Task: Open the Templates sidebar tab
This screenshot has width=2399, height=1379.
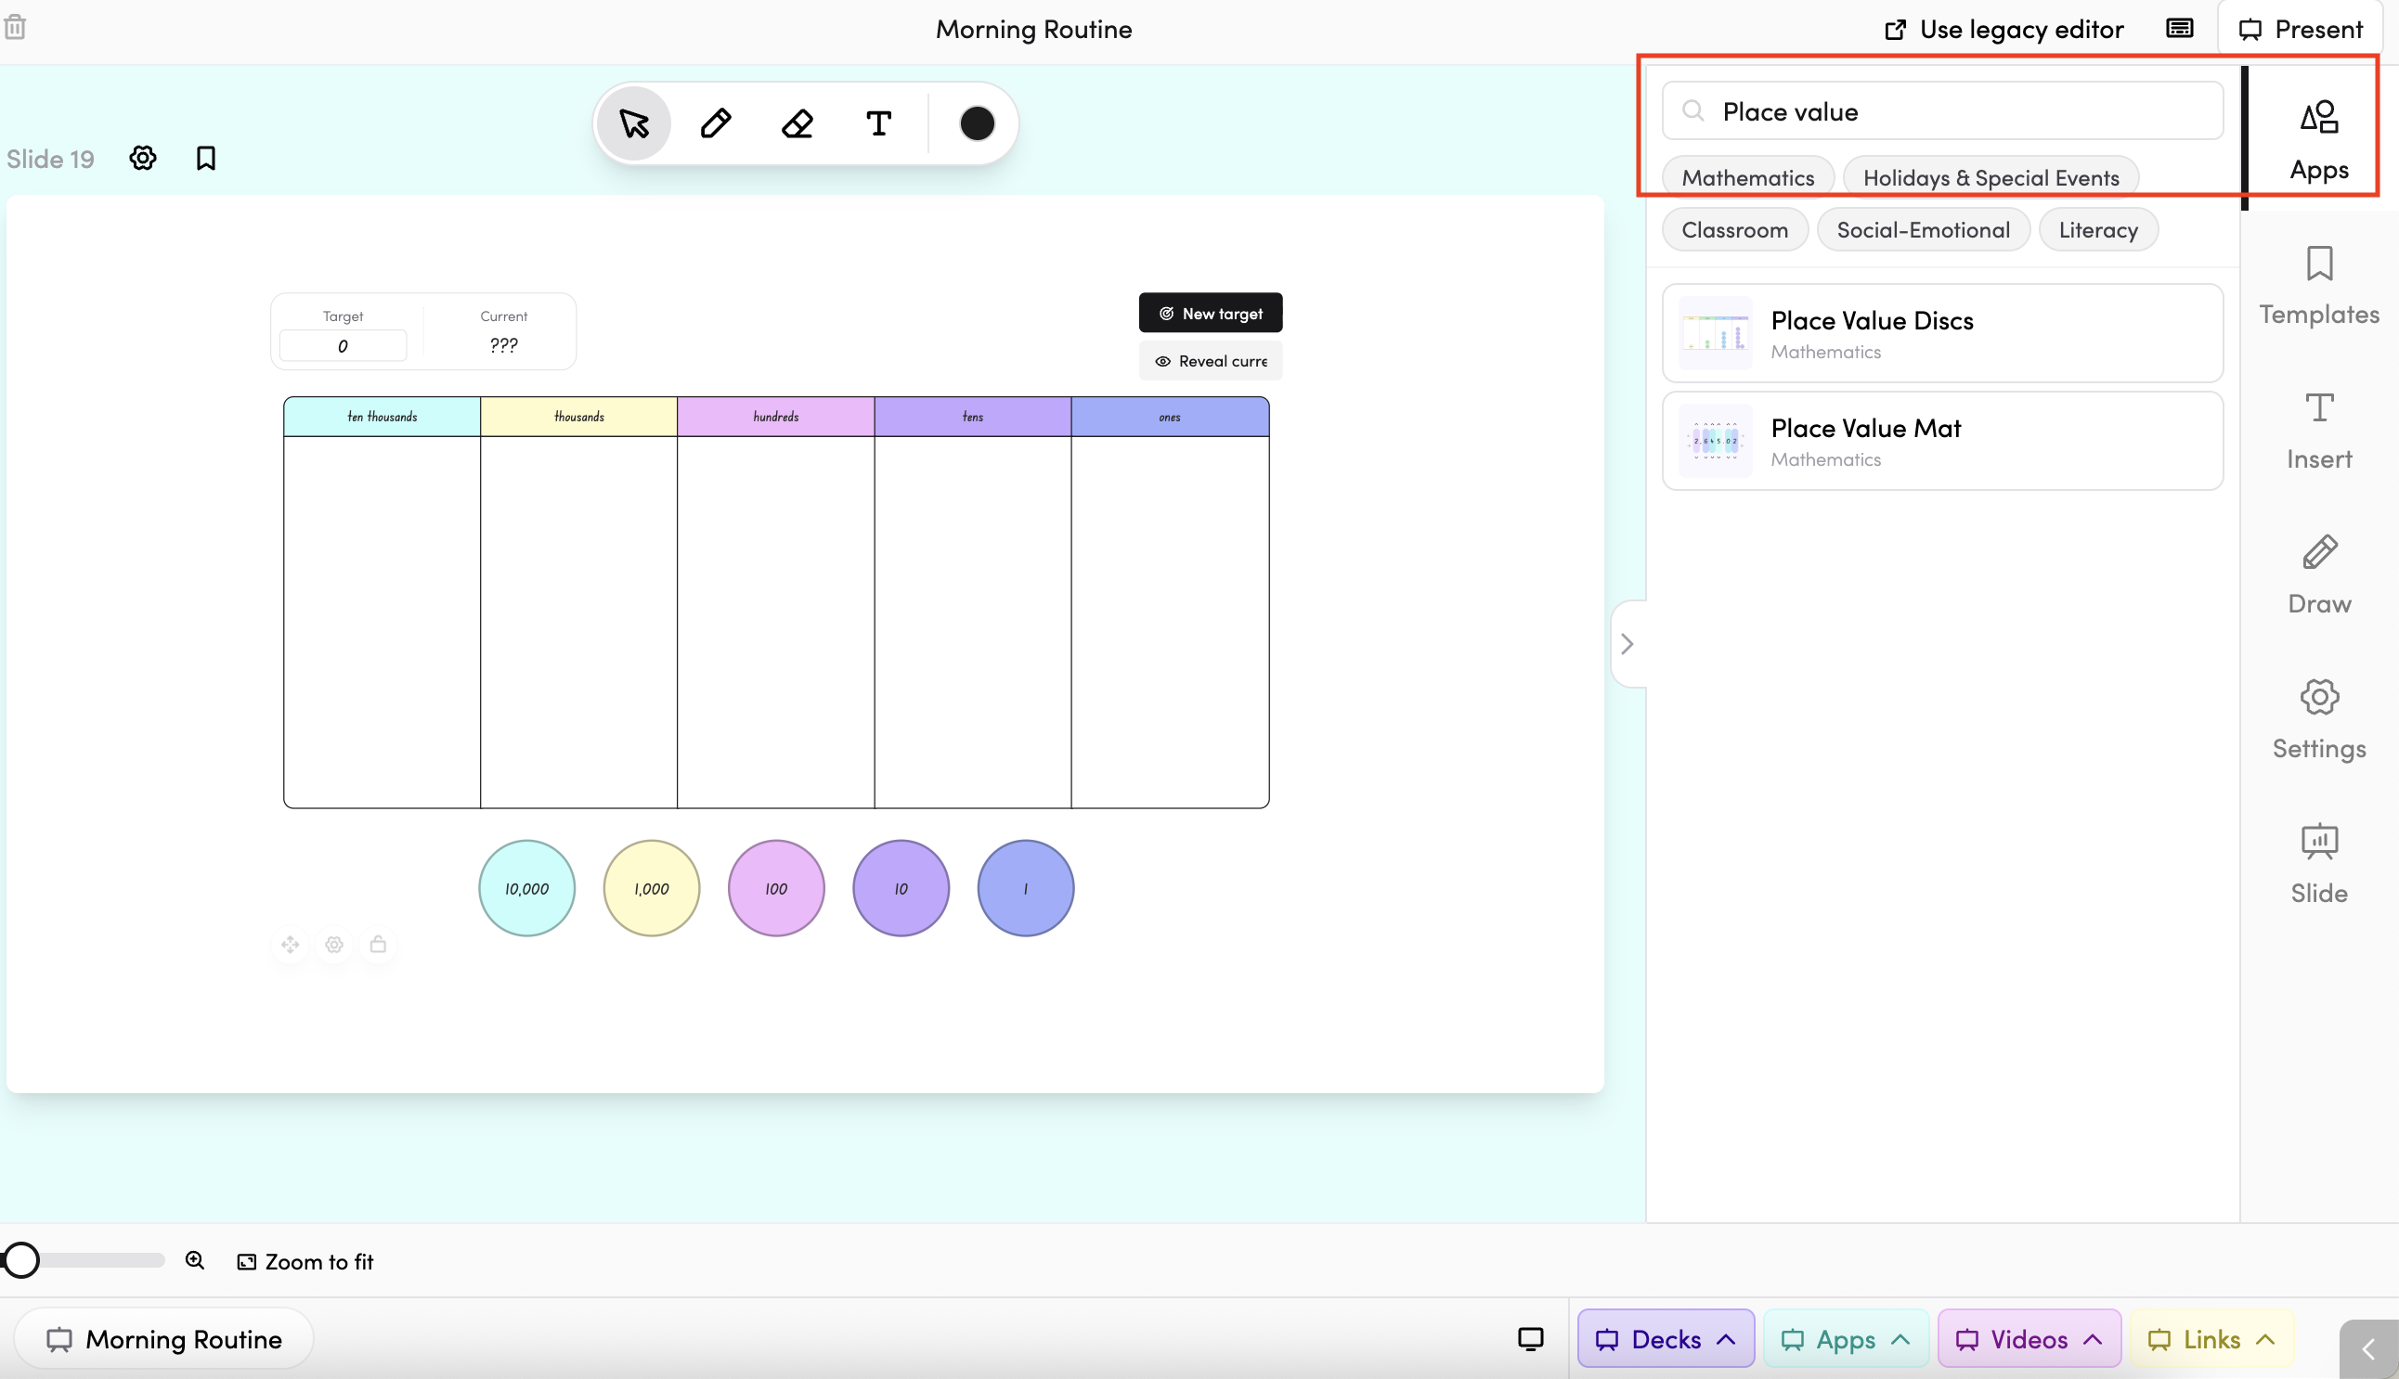Action: tap(2318, 284)
